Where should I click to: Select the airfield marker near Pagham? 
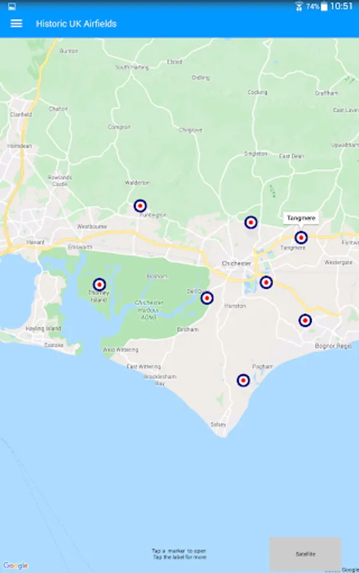[x=244, y=381]
